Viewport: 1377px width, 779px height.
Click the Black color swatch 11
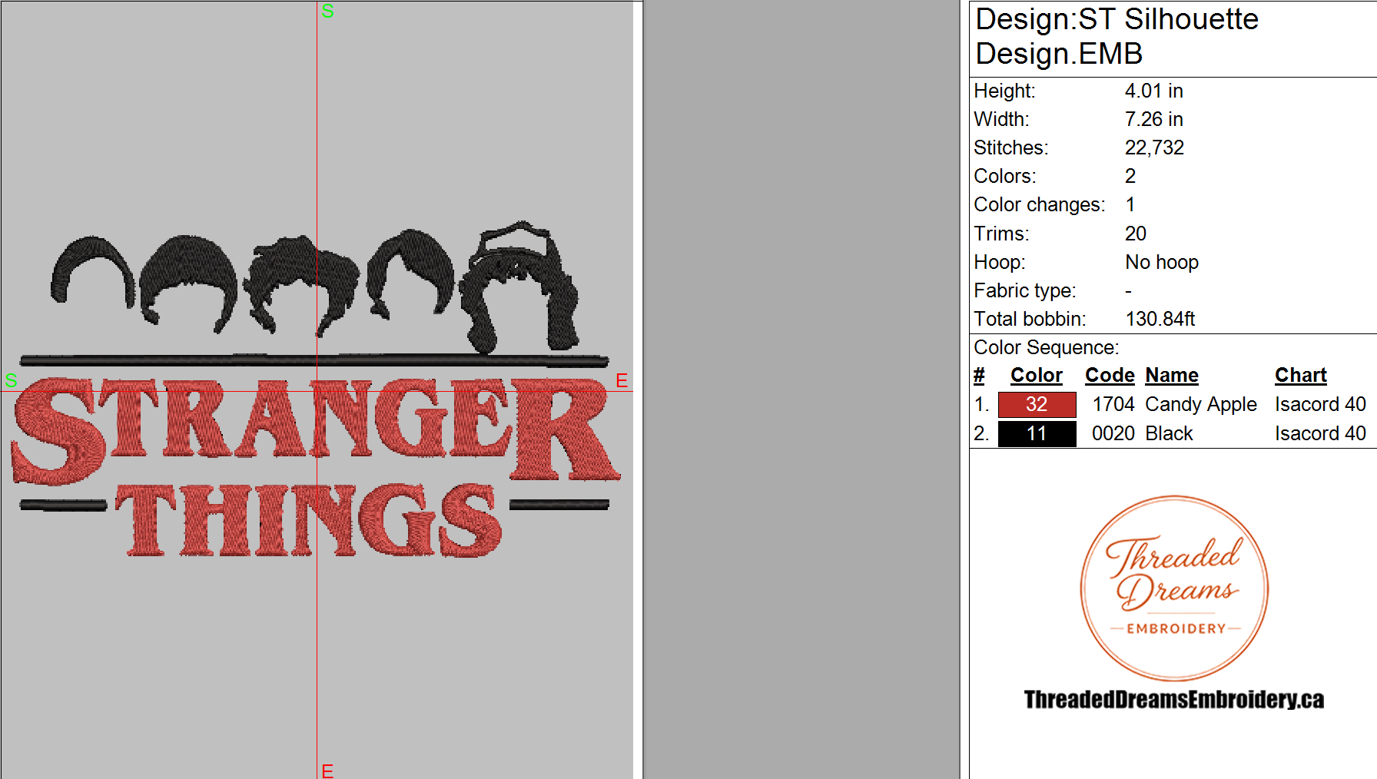(1037, 433)
